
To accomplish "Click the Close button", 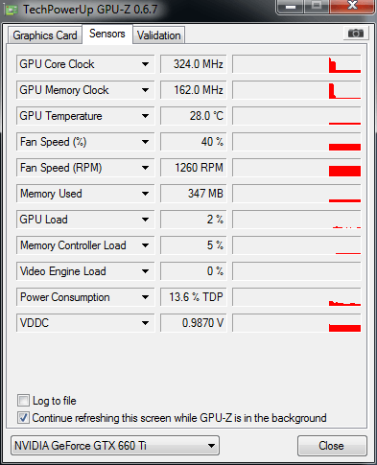I will 332,446.
